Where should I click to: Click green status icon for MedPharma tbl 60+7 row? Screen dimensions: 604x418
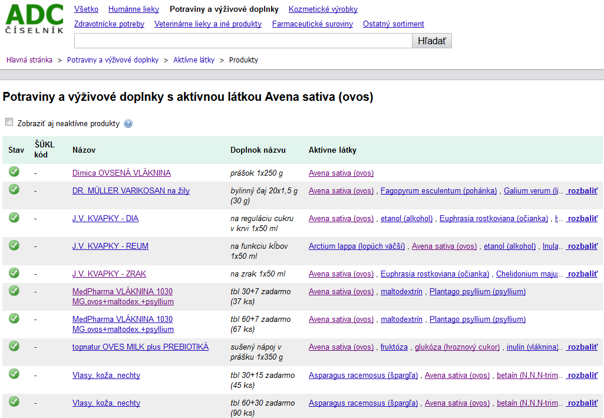14,318
